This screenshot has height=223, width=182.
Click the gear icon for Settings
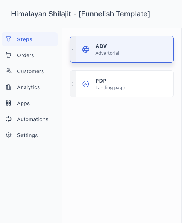click(9, 135)
